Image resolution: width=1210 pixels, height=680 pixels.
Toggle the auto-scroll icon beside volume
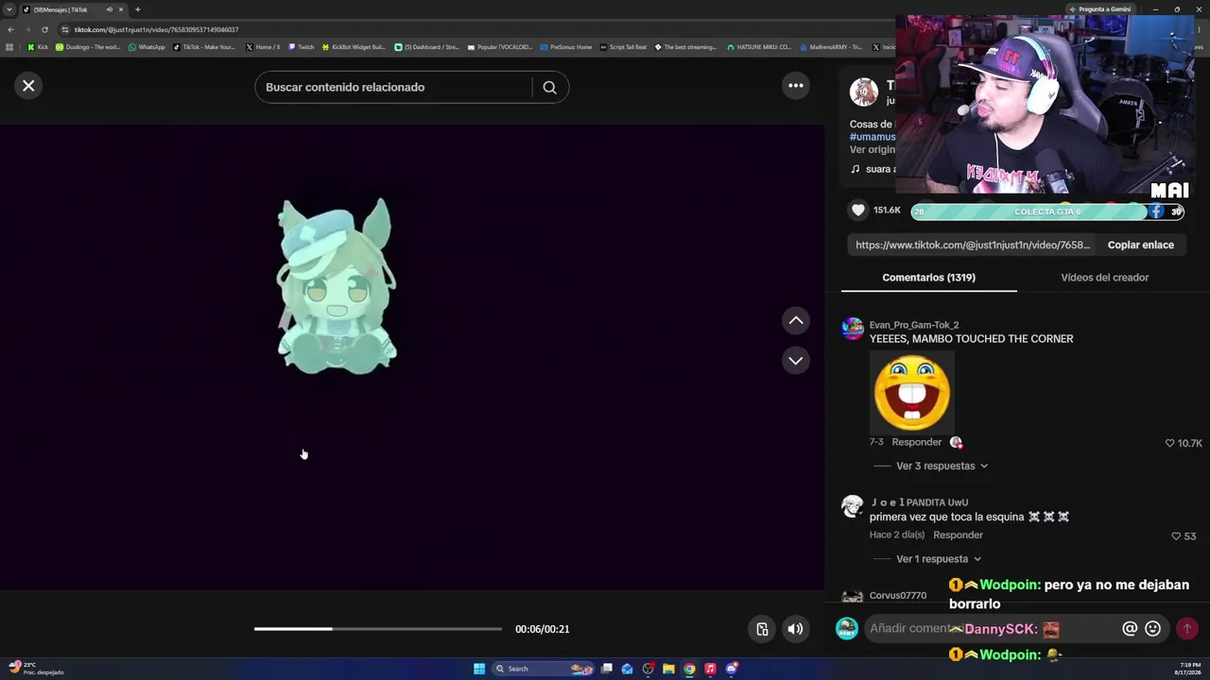pyautogui.click(x=762, y=629)
